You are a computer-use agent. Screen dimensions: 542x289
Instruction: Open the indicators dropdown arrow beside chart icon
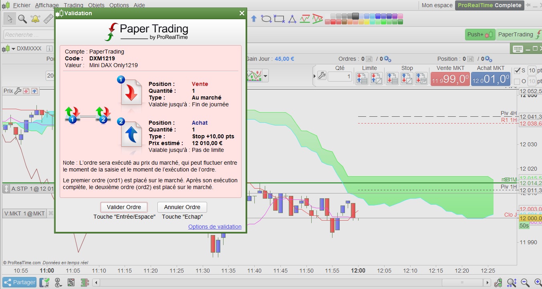(265, 75)
